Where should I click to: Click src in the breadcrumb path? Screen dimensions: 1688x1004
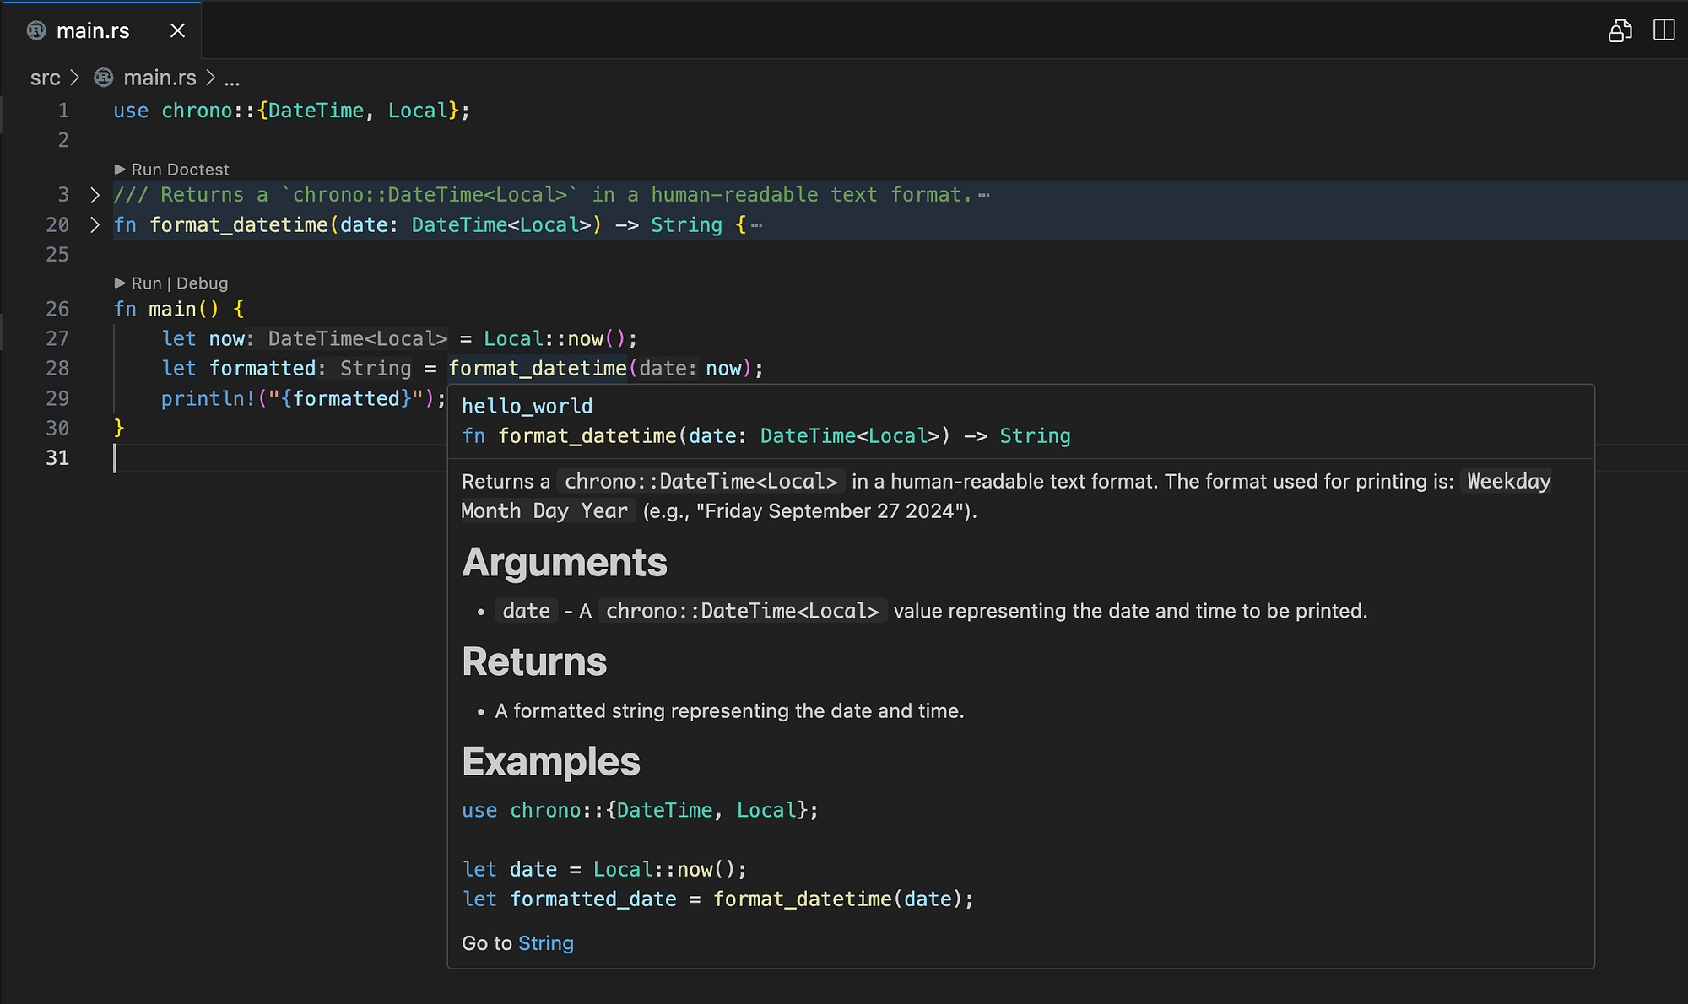point(45,78)
